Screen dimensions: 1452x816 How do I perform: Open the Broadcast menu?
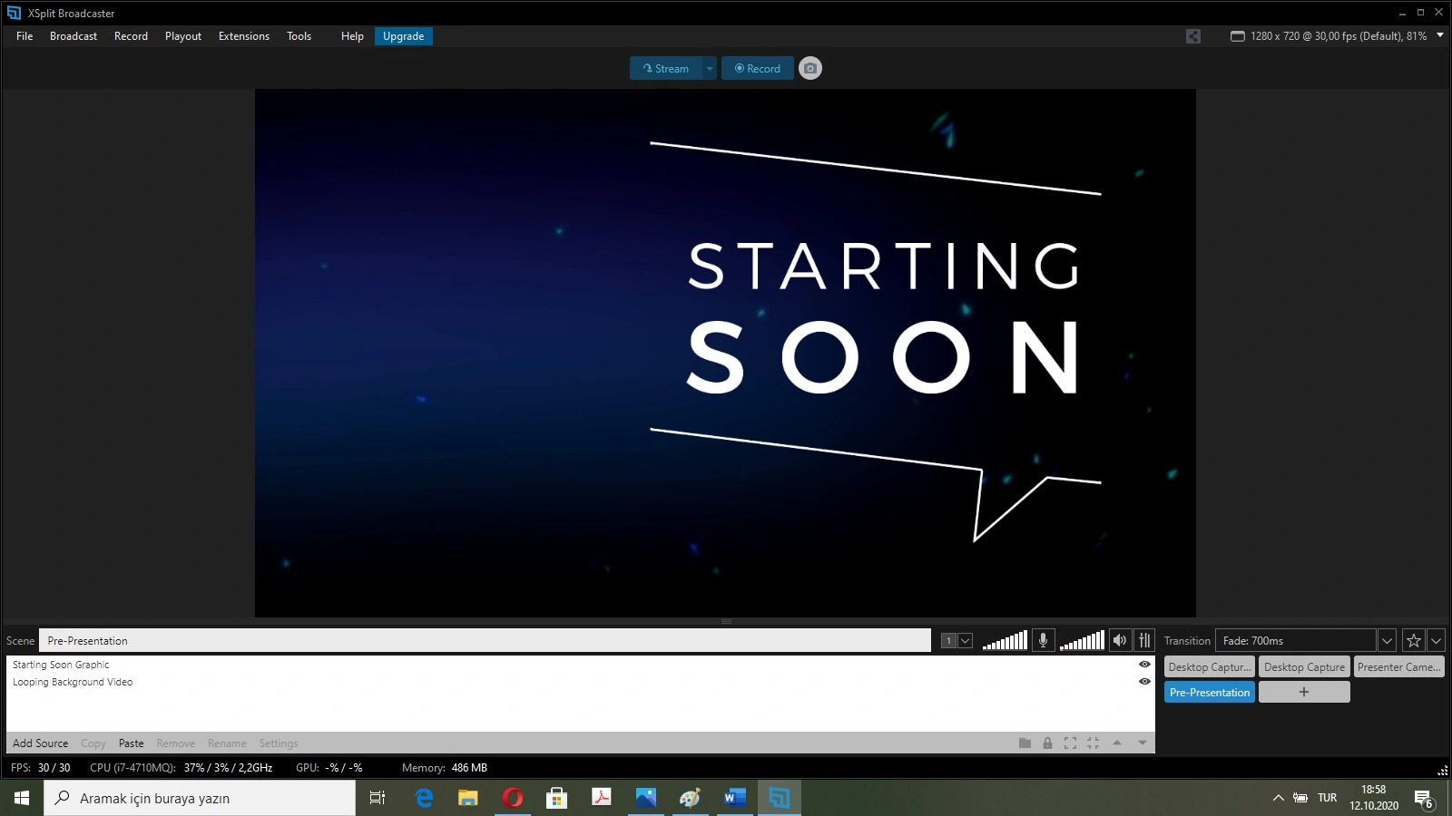(x=74, y=36)
